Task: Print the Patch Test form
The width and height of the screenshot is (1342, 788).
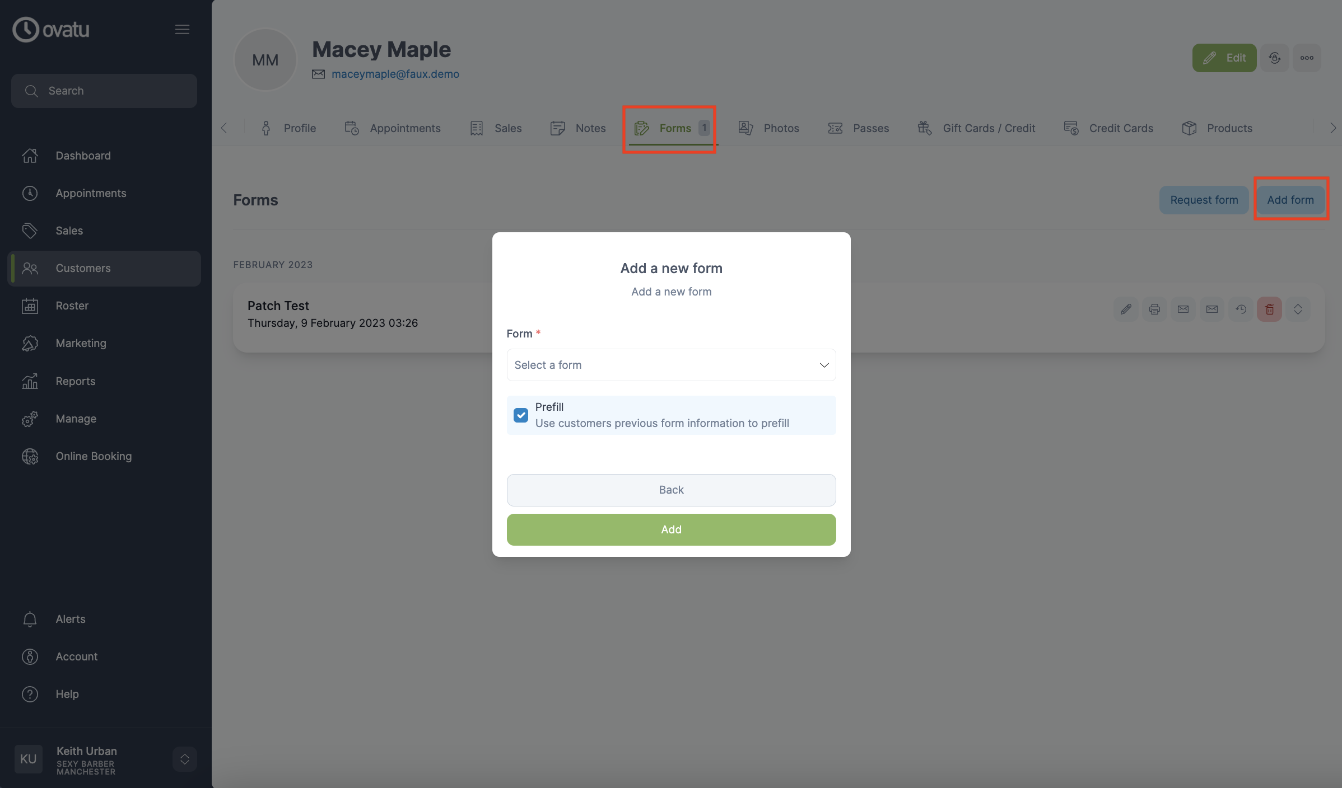Action: point(1155,309)
